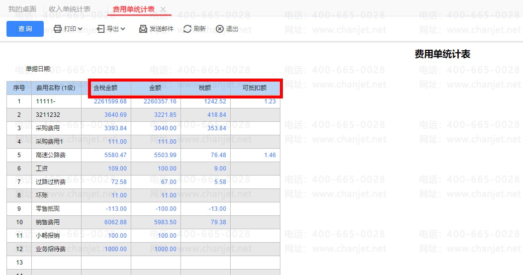523x275 pixels.
Task: Click the 9.00 tax value
Action: pyautogui.click(x=220, y=169)
